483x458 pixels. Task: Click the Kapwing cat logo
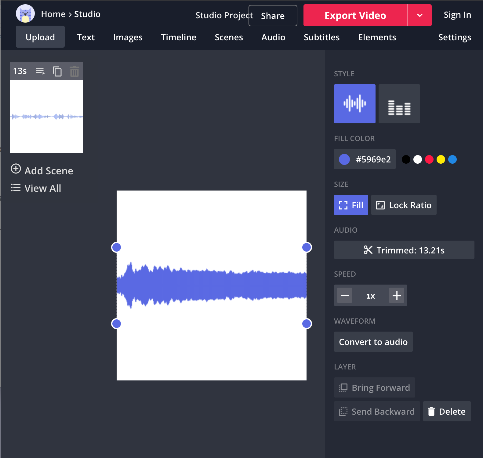(25, 14)
